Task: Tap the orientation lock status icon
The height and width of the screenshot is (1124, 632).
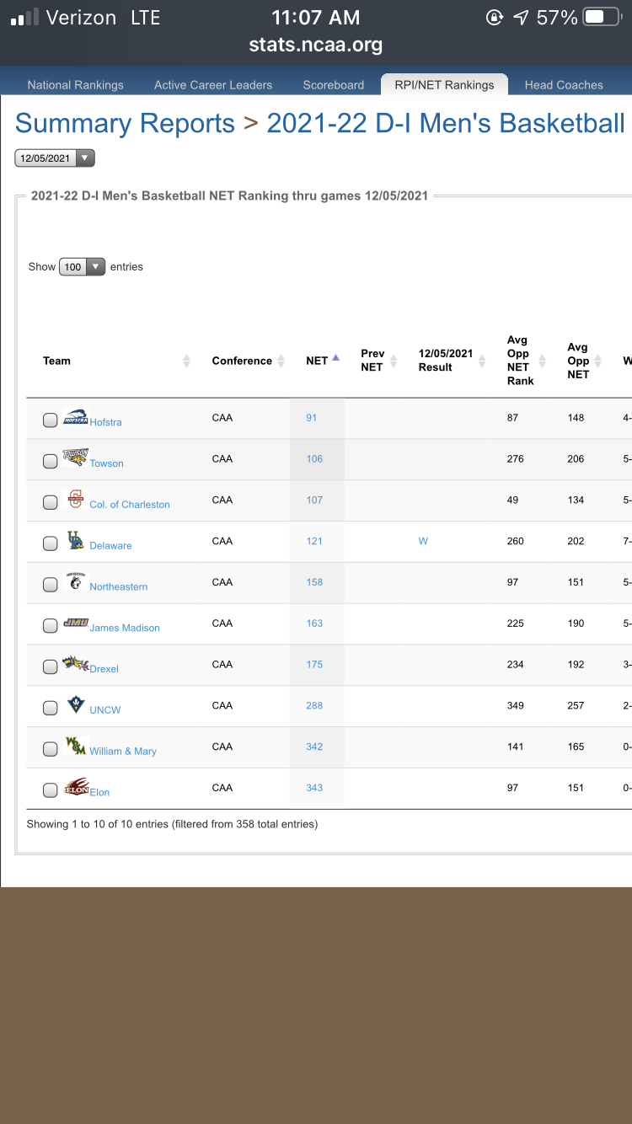Action: (x=495, y=17)
